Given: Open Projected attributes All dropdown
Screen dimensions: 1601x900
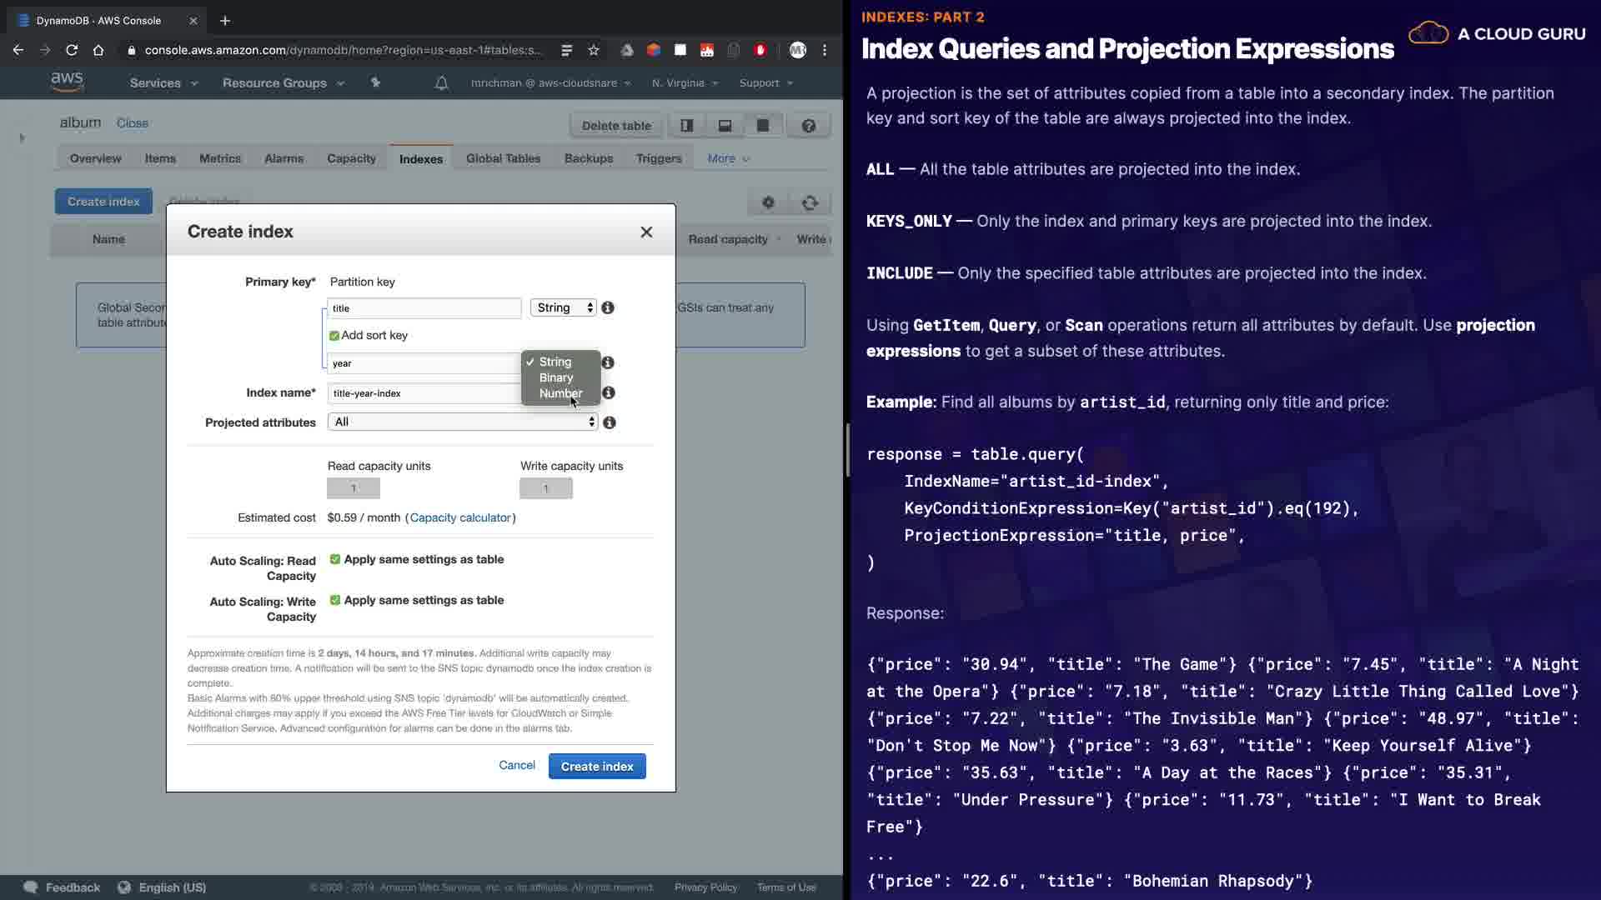Looking at the screenshot, I should [x=463, y=422].
